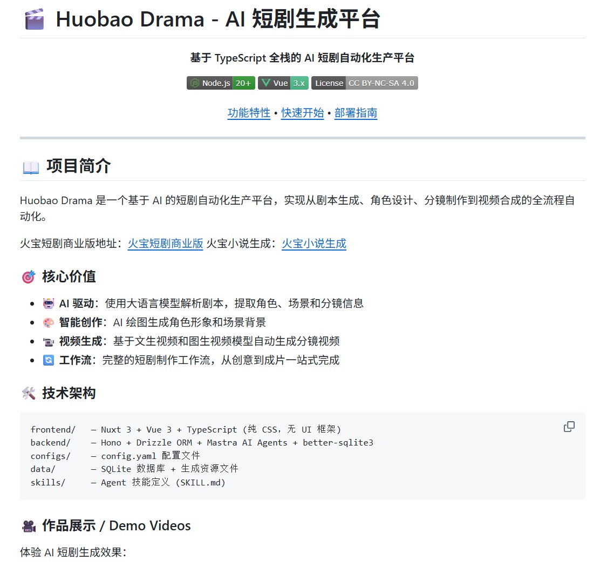Click the target emoji beside 核心价值
This screenshot has height=567, width=593.
coord(29,277)
